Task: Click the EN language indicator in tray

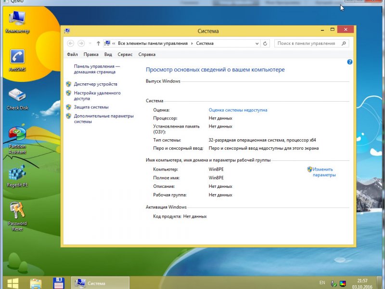Action: tap(322, 283)
